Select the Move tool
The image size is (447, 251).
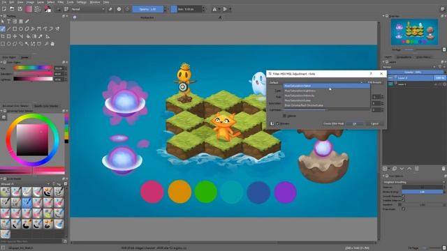point(15,36)
